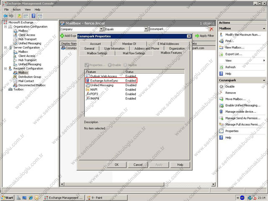The width and height of the screenshot is (268, 201).
Task: Click the Enable Unified Messaging action icon
Action: [x=222, y=106]
